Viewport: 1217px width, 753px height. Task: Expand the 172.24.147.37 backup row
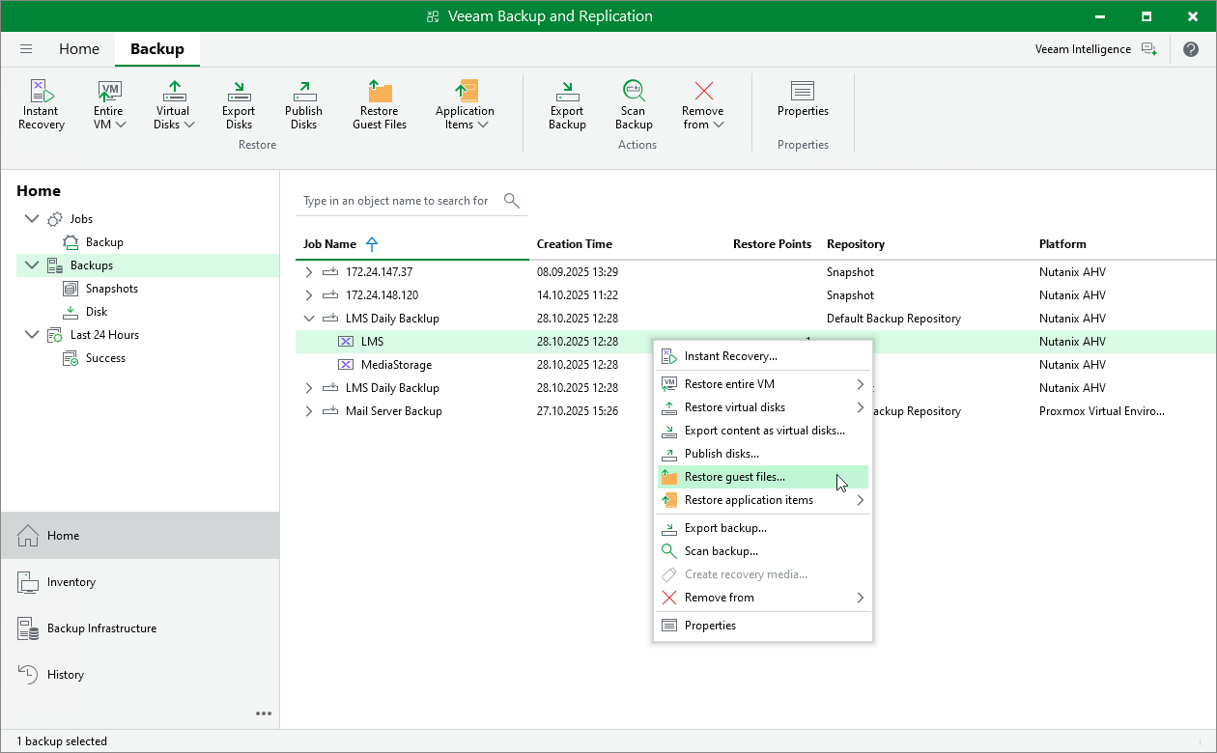pyautogui.click(x=309, y=272)
